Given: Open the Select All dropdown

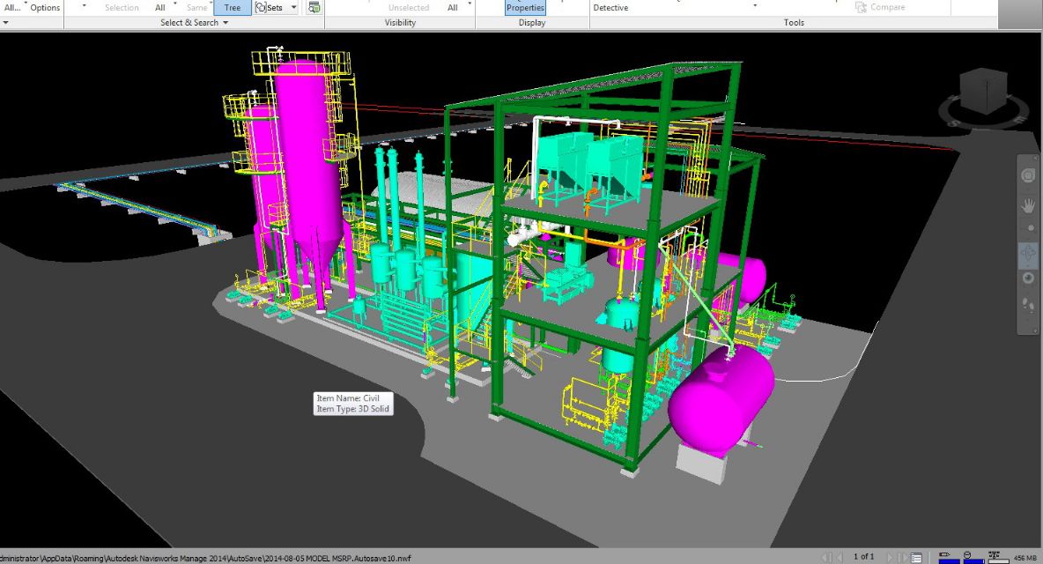Looking at the screenshot, I should pyautogui.click(x=160, y=8).
